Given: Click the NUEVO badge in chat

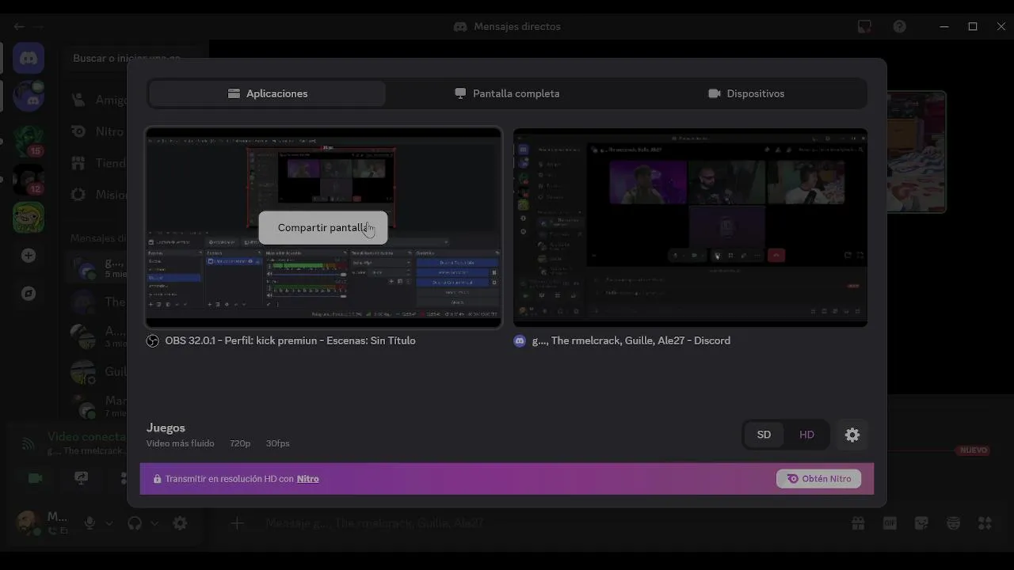Looking at the screenshot, I should 974,450.
